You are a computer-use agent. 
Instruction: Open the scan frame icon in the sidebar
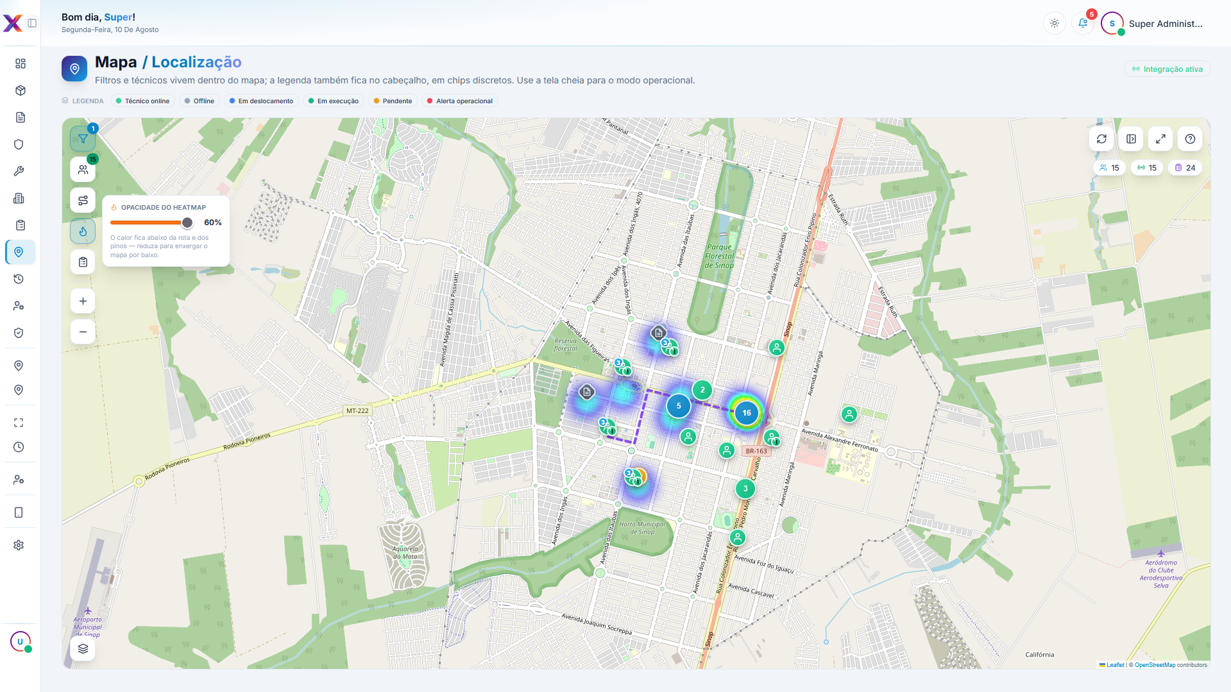pyautogui.click(x=19, y=423)
